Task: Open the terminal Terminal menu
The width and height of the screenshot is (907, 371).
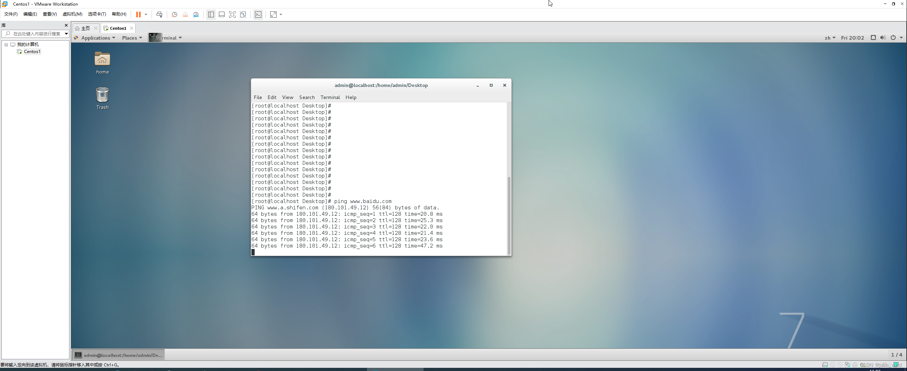Action: point(330,97)
